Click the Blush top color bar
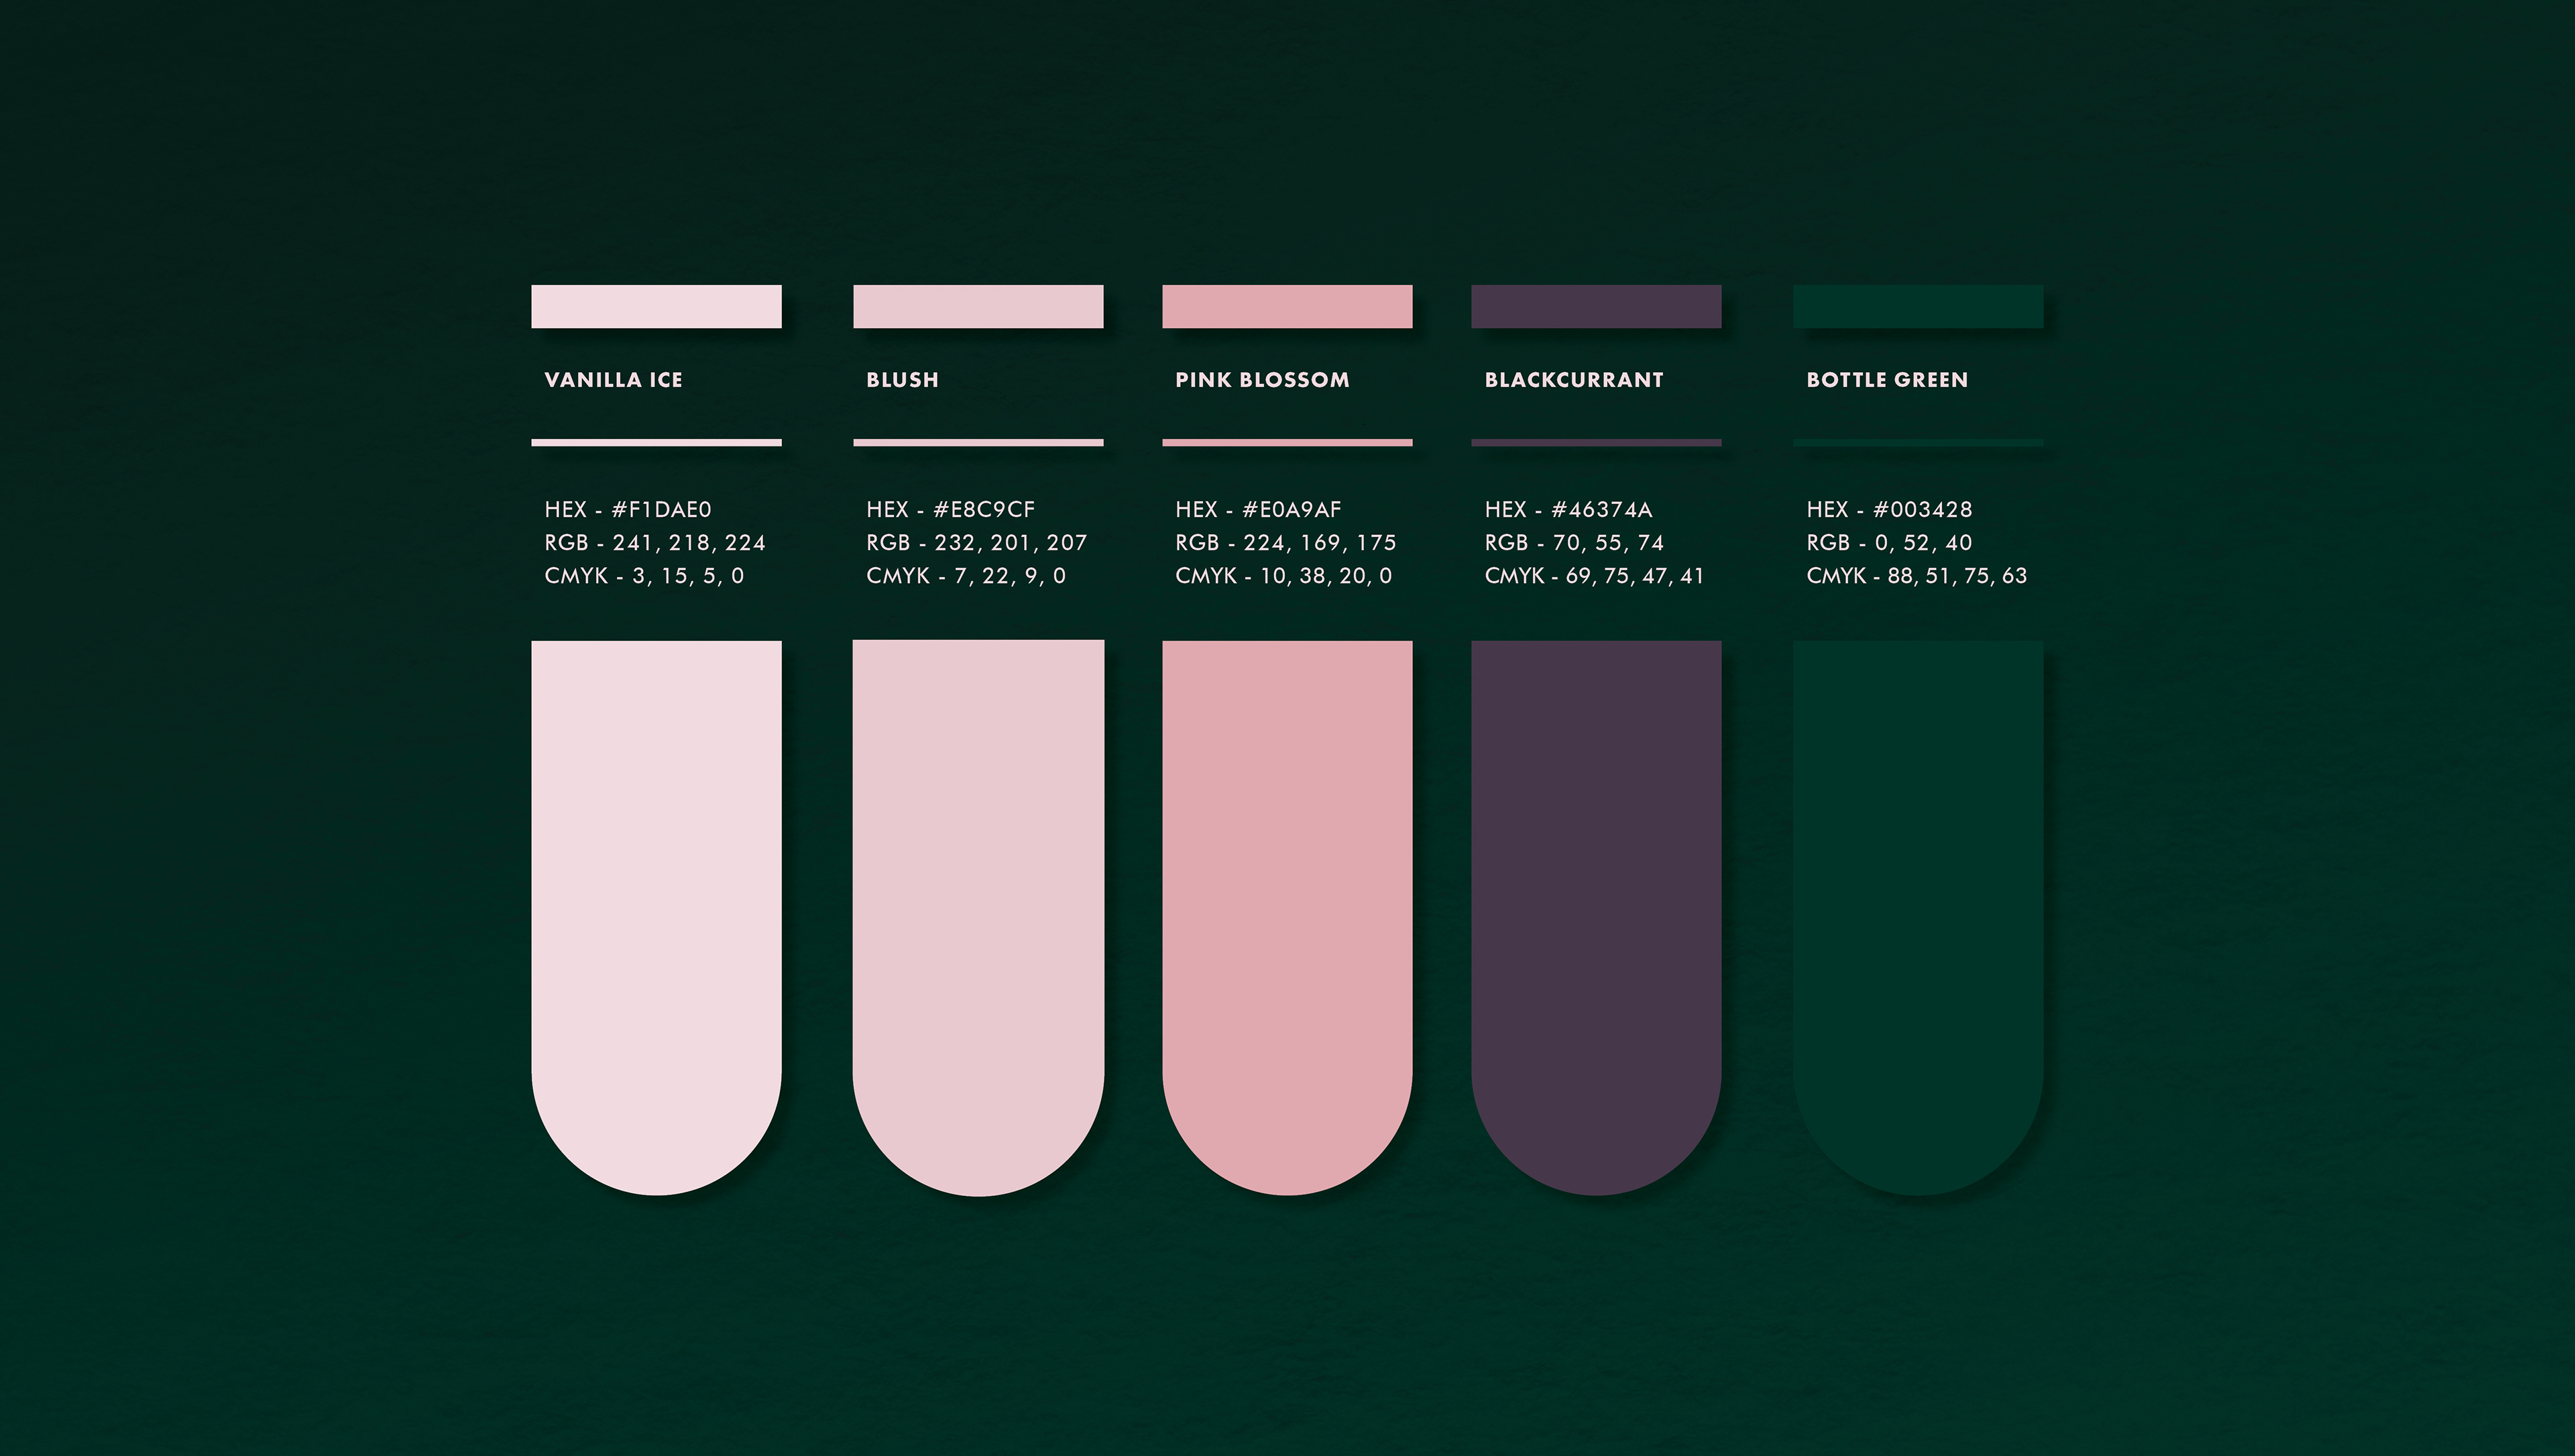This screenshot has height=1456, width=2575. tap(978, 306)
